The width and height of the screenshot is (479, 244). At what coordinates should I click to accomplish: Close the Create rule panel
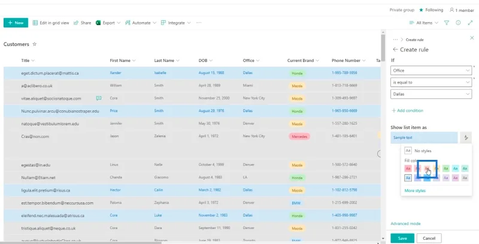tap(472, 38)
